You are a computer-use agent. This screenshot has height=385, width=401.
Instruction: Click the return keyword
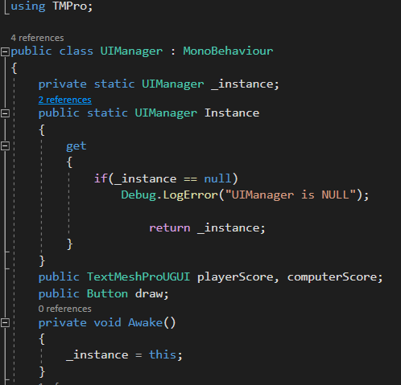(170, 228)
